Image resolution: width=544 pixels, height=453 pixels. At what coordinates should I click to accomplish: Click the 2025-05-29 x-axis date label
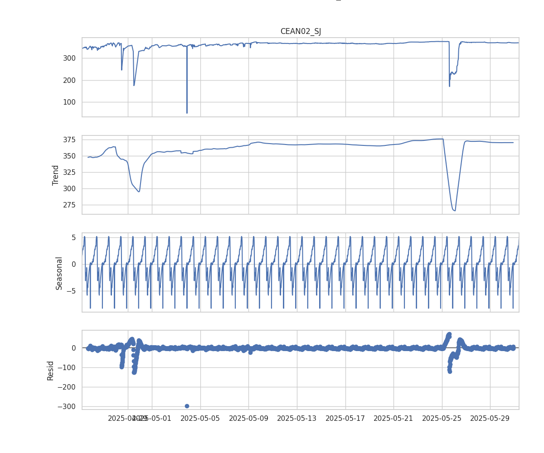[490, 418]
